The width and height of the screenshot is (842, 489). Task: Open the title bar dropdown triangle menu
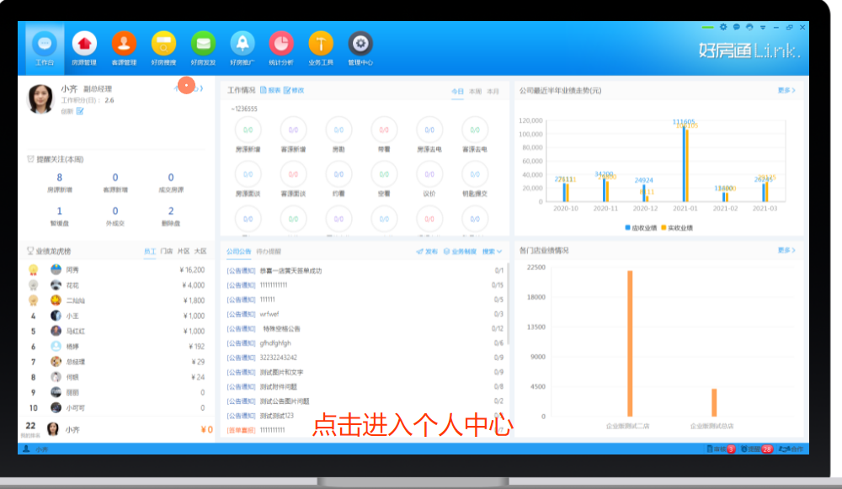pos(763,28)
